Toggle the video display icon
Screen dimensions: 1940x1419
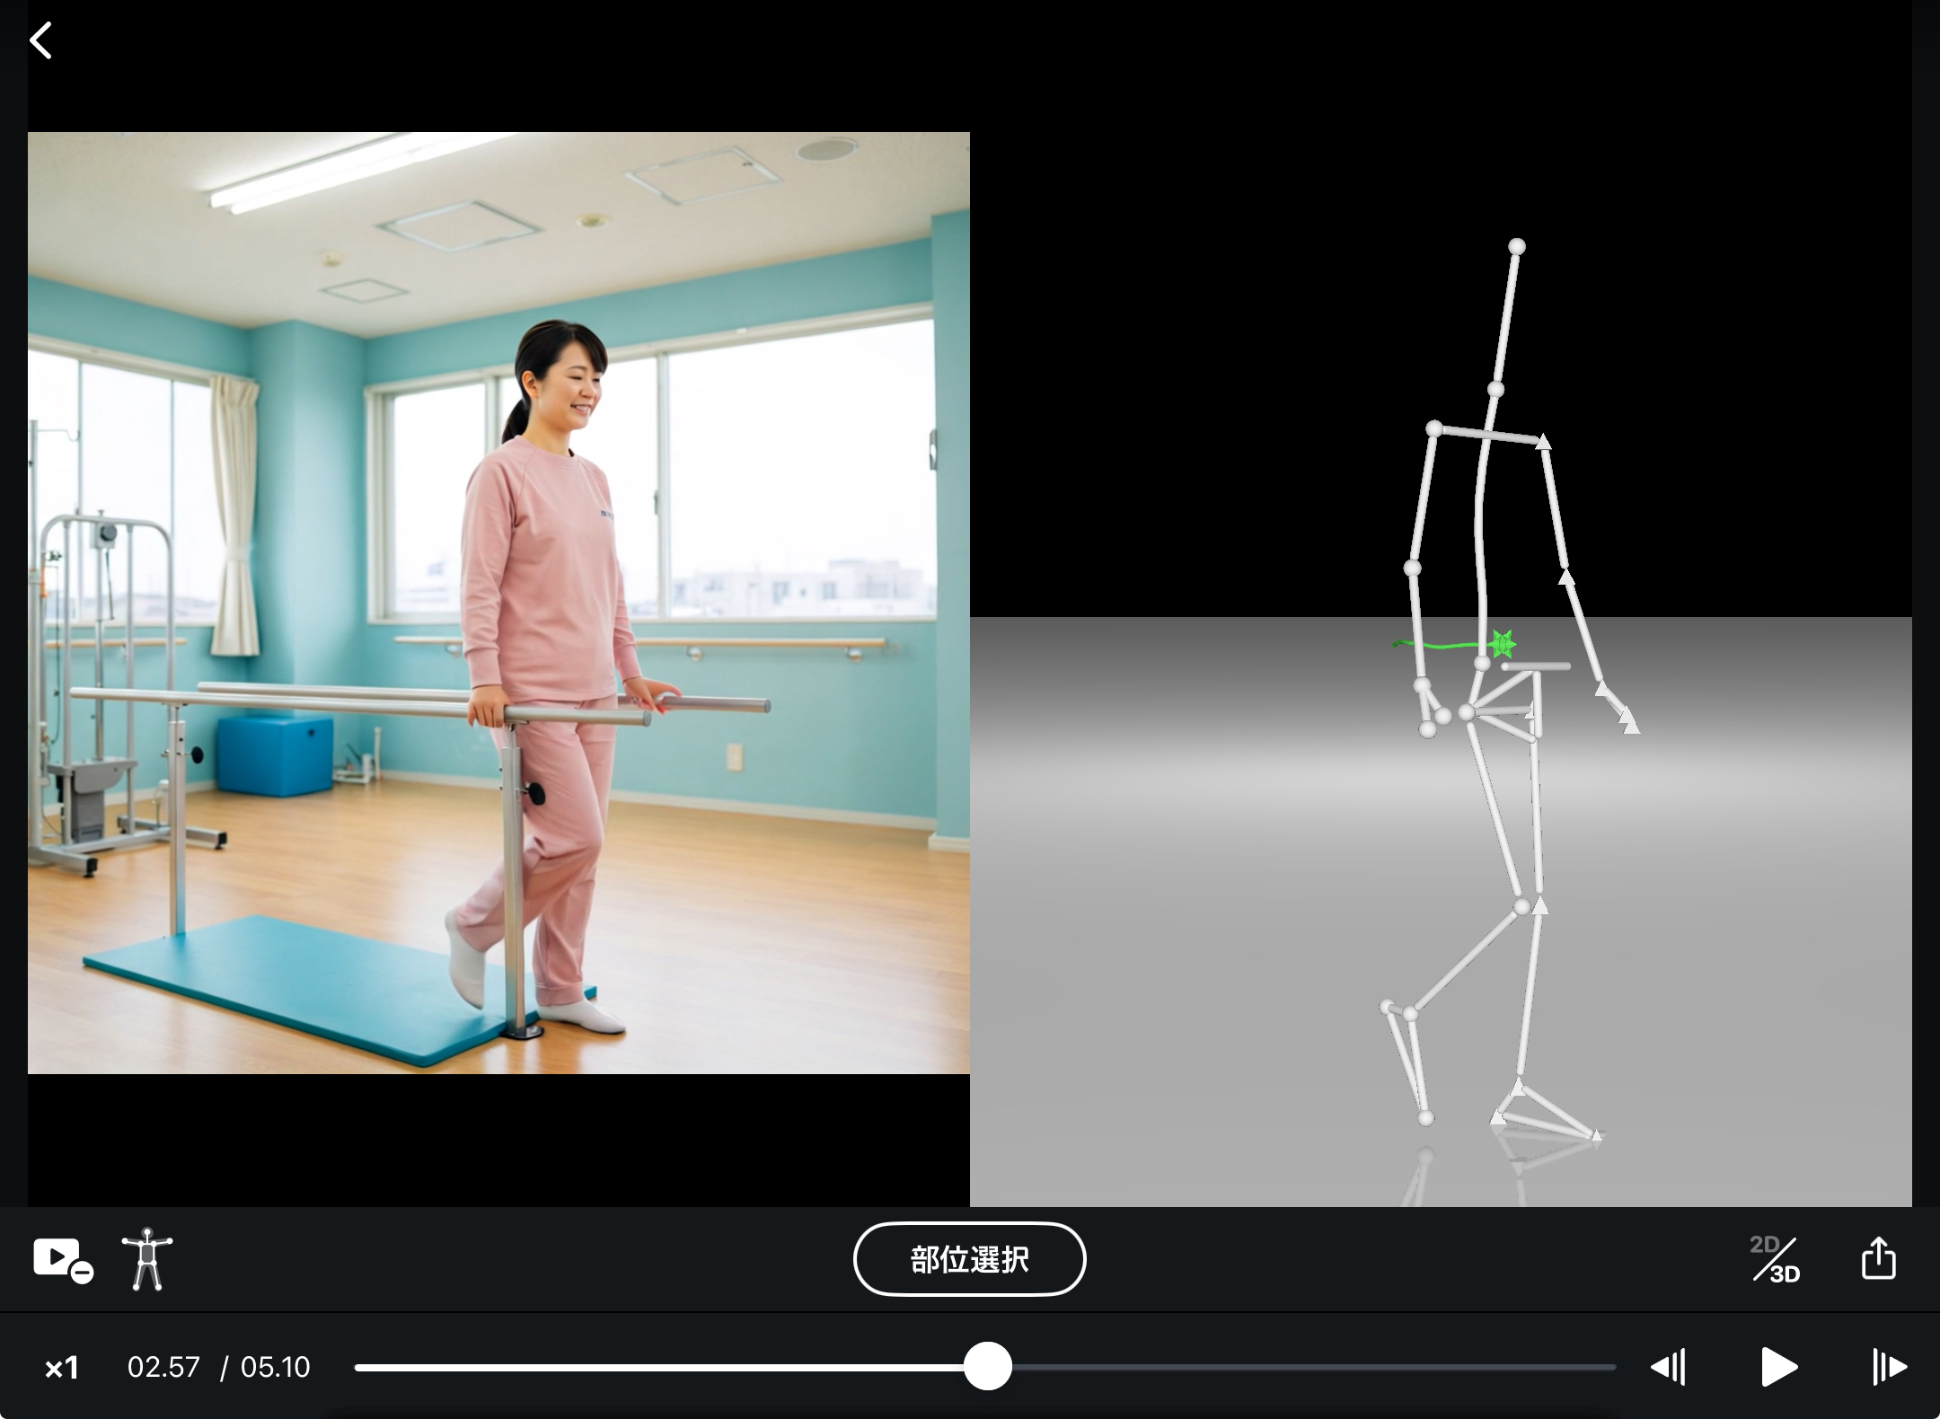click(63, 1260)
